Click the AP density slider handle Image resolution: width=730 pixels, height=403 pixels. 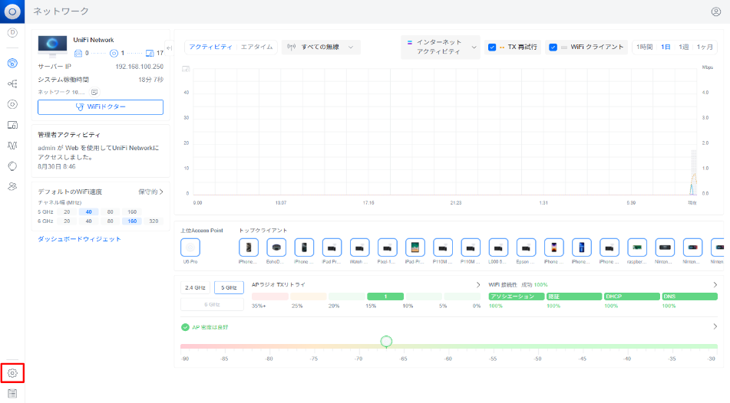(x=386, y=342)
